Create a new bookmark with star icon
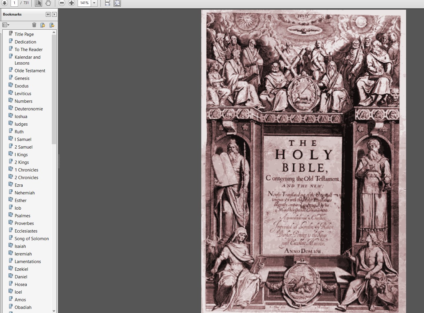 [43, 25]
